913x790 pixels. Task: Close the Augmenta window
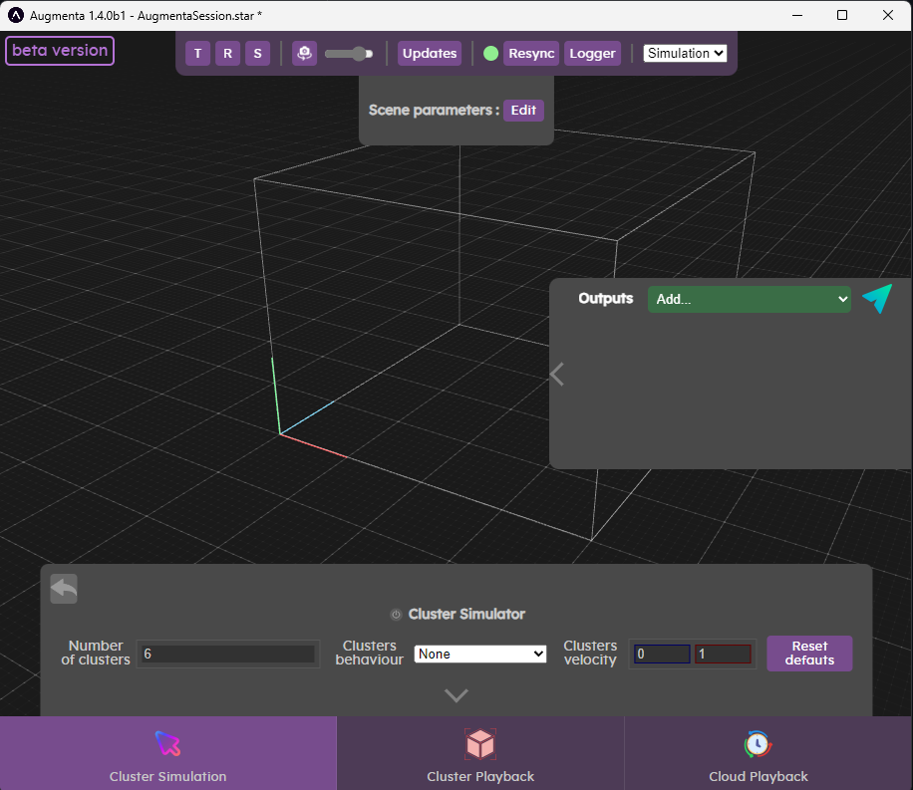888,15
